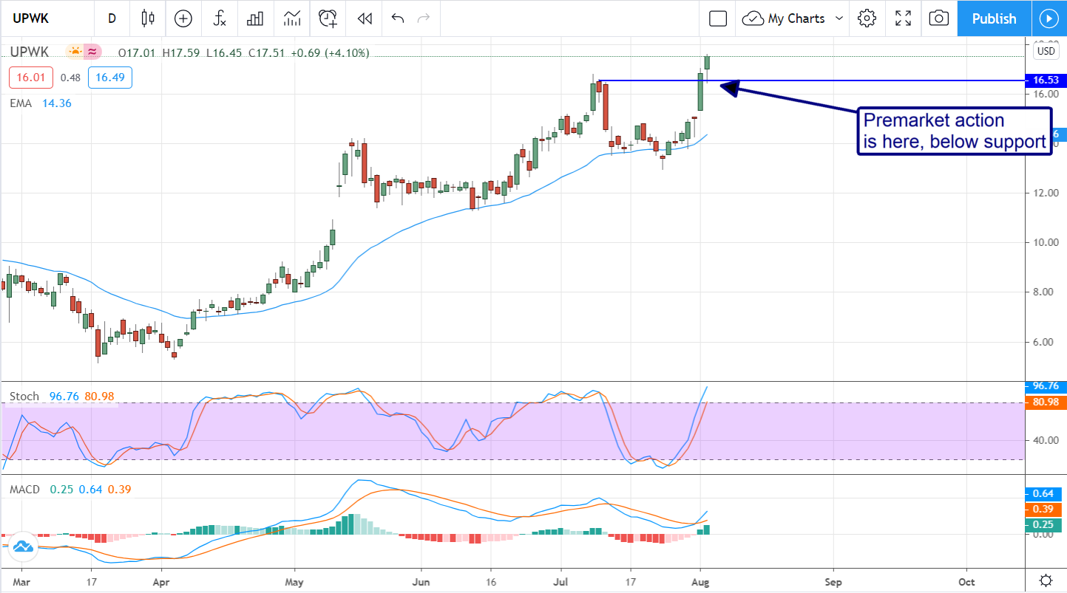This screenshot has height=593, width=1067.
Task: Click the Publish button
Action: click(x=994, y=18)
